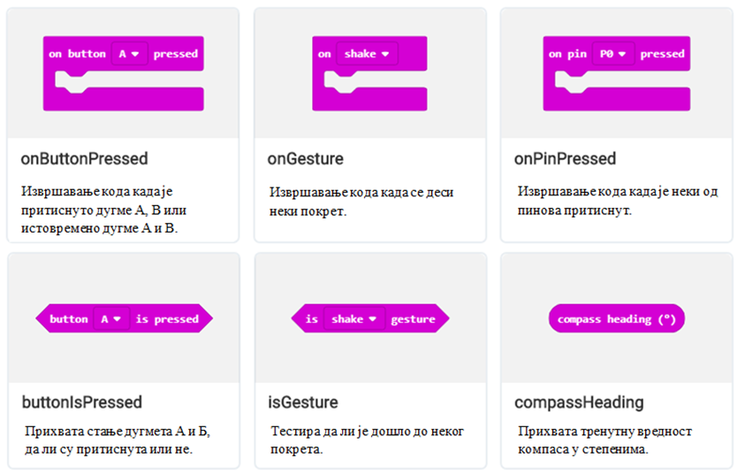Expand the shake dropdown in 'is gesture' block

(x=354, y=318)
